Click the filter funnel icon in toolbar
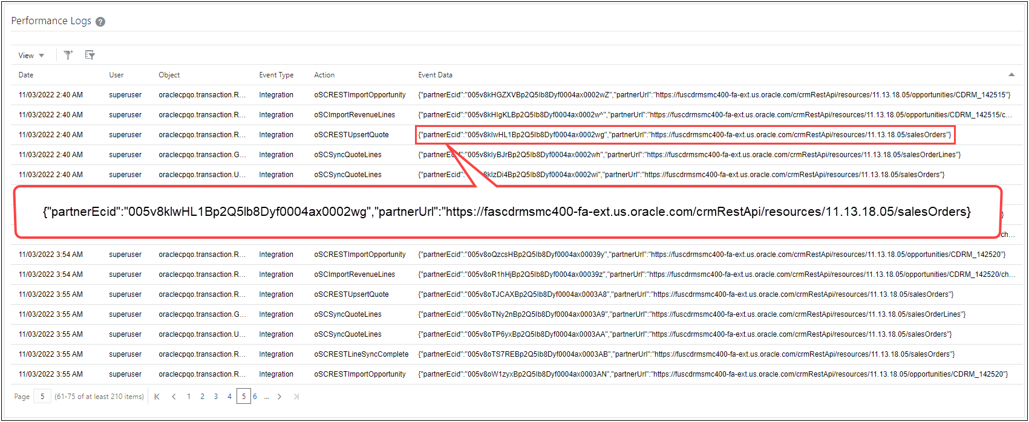1029x422 pixels. click(x=68, y=55)
